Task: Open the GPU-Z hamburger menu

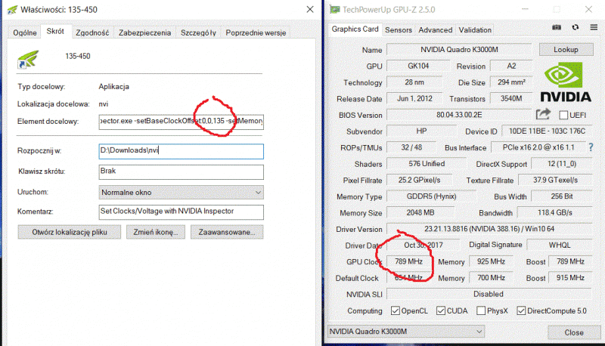Action: 594,27
